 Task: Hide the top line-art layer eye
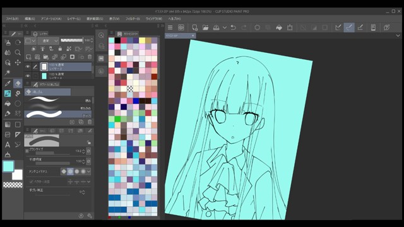click(x=28, y=67)
